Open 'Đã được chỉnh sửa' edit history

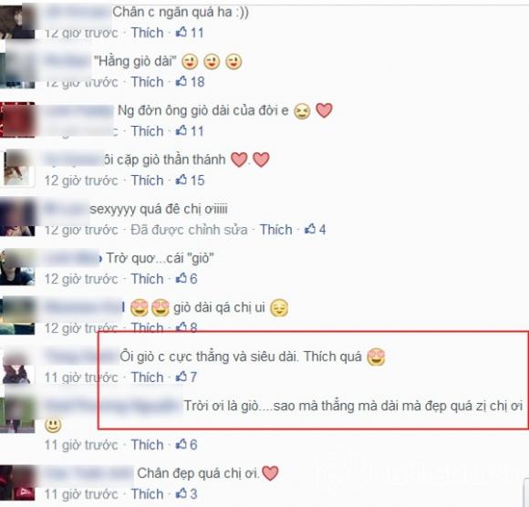click(189, 230)
